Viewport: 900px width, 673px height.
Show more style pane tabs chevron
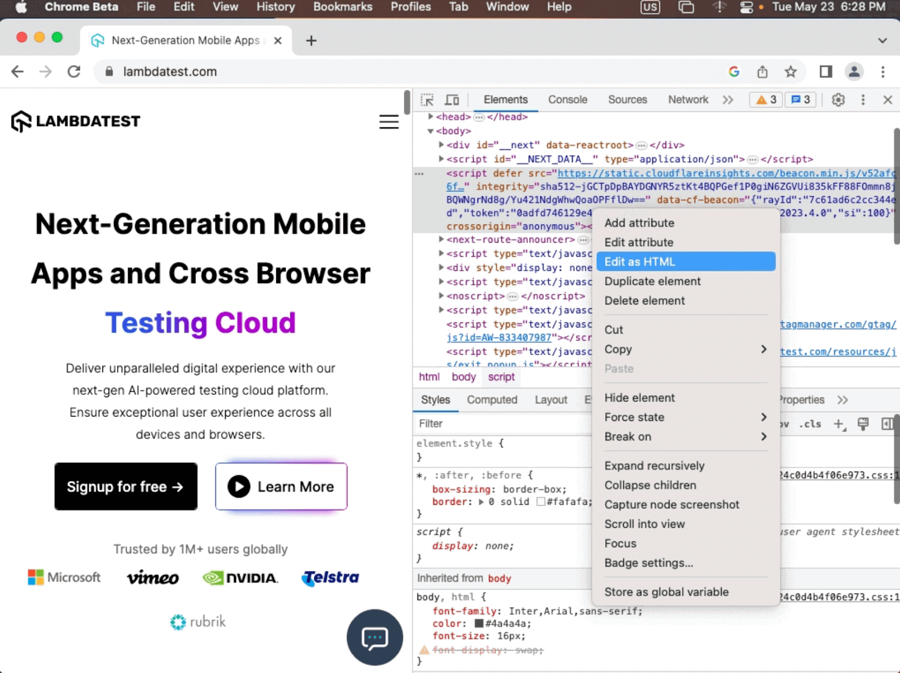point(842,400)
